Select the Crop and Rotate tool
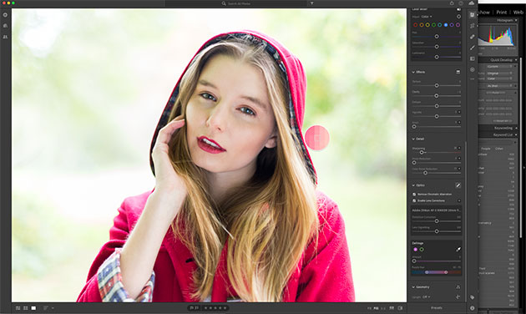This screenshot has width=526, height=314. coord(473,26)
